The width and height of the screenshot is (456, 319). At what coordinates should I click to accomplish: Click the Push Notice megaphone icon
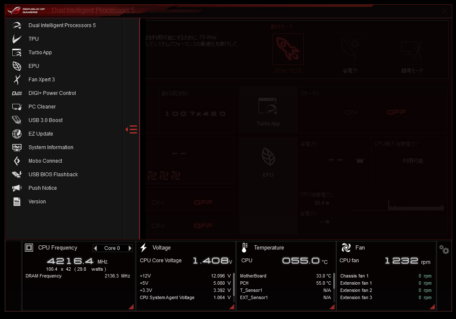pyautogui.click(x=17, y=188)
